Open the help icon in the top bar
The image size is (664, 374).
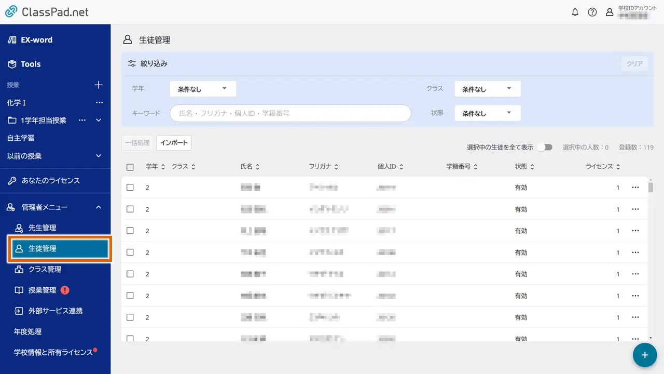coord(592,11)
